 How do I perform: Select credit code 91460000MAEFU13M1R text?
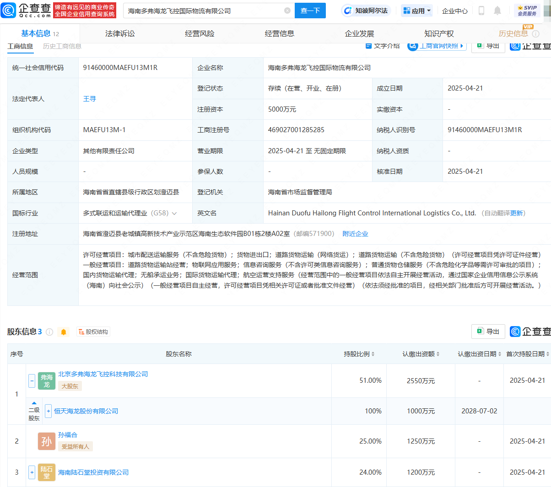click(120, 68)
